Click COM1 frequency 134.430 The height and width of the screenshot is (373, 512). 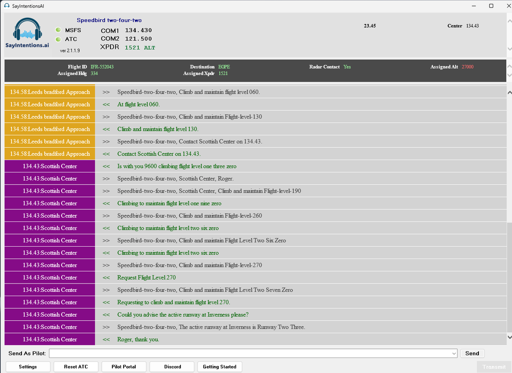coord(138,30)
